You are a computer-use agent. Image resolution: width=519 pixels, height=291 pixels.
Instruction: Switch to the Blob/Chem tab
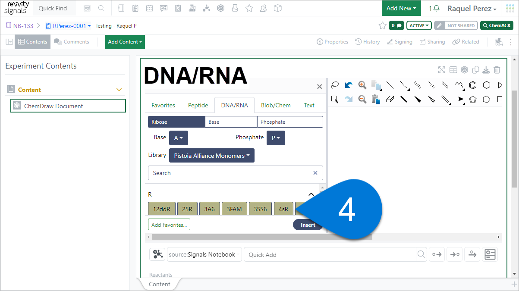point(276,105)
